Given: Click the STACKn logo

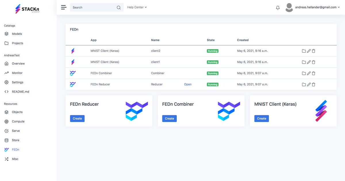Looking at the screenshot, I should (27, 9).
